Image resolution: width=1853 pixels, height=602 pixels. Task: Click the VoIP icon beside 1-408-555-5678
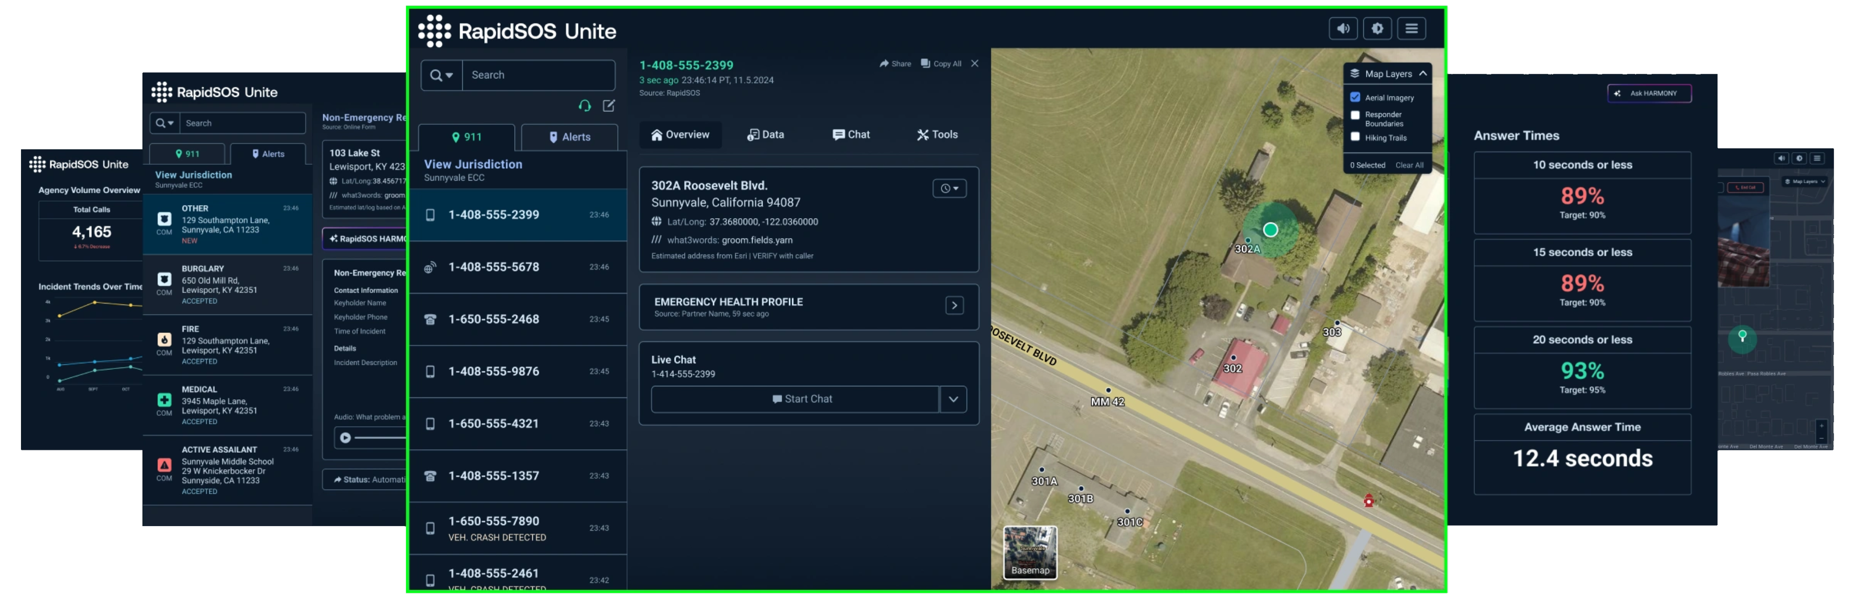tap(429, 268)
